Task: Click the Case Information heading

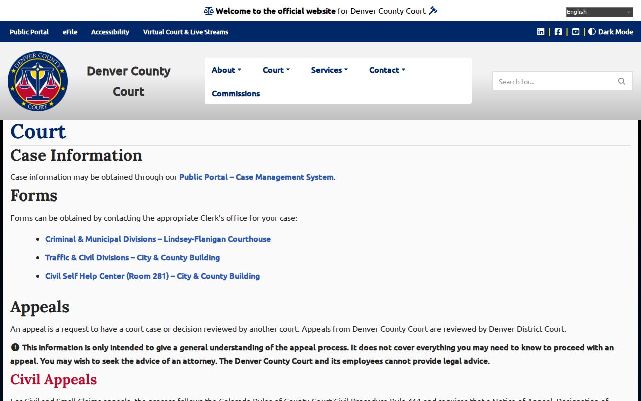Action: click(x=76, y=155)
